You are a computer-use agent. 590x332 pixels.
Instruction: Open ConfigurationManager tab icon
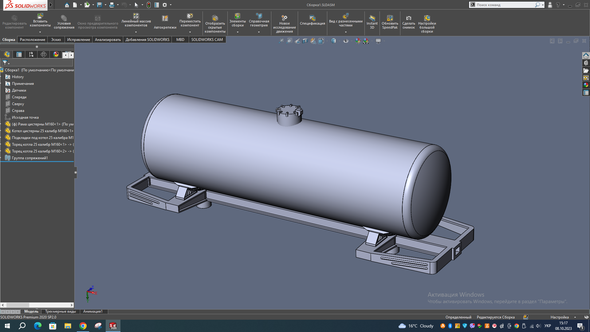pyautogui.click(x=31, y=54)
